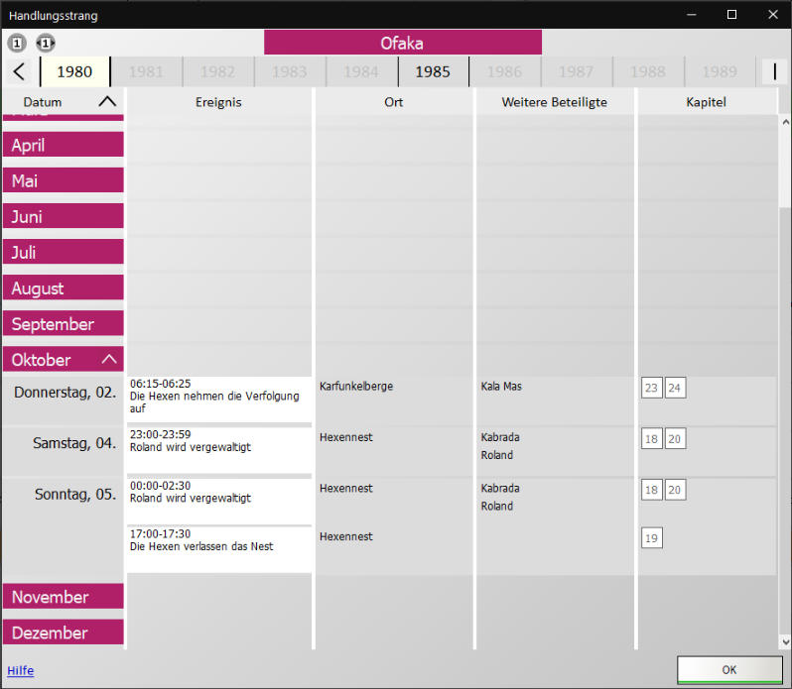Open chapter 24 box on Donnerstag row
Image resolution: width=792 pixels, height=689 pixels.
[675, 388]
